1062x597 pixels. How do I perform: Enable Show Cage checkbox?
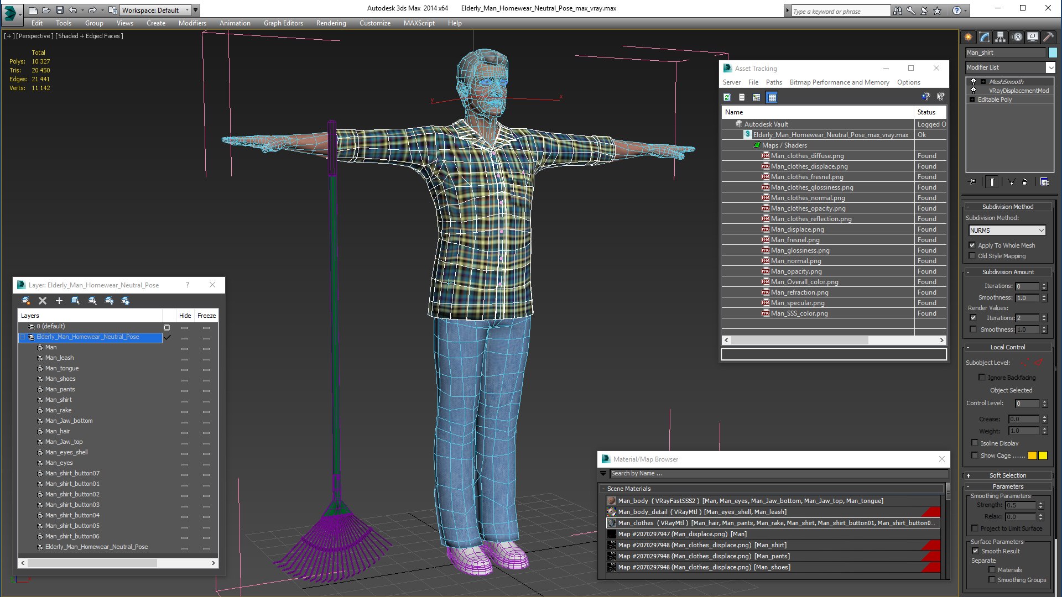pyautogui.click(x=975, y=455)
